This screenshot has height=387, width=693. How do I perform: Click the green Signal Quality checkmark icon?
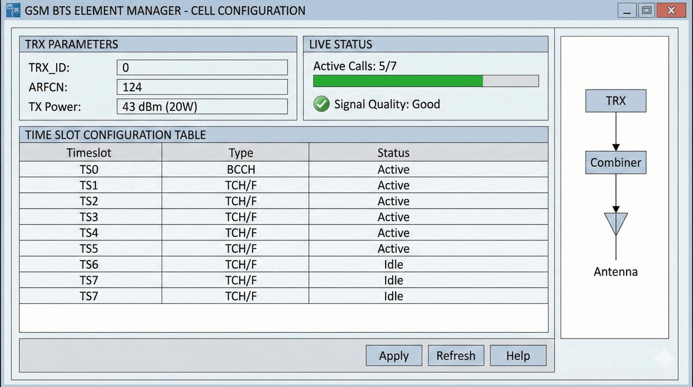click(321, 105)
